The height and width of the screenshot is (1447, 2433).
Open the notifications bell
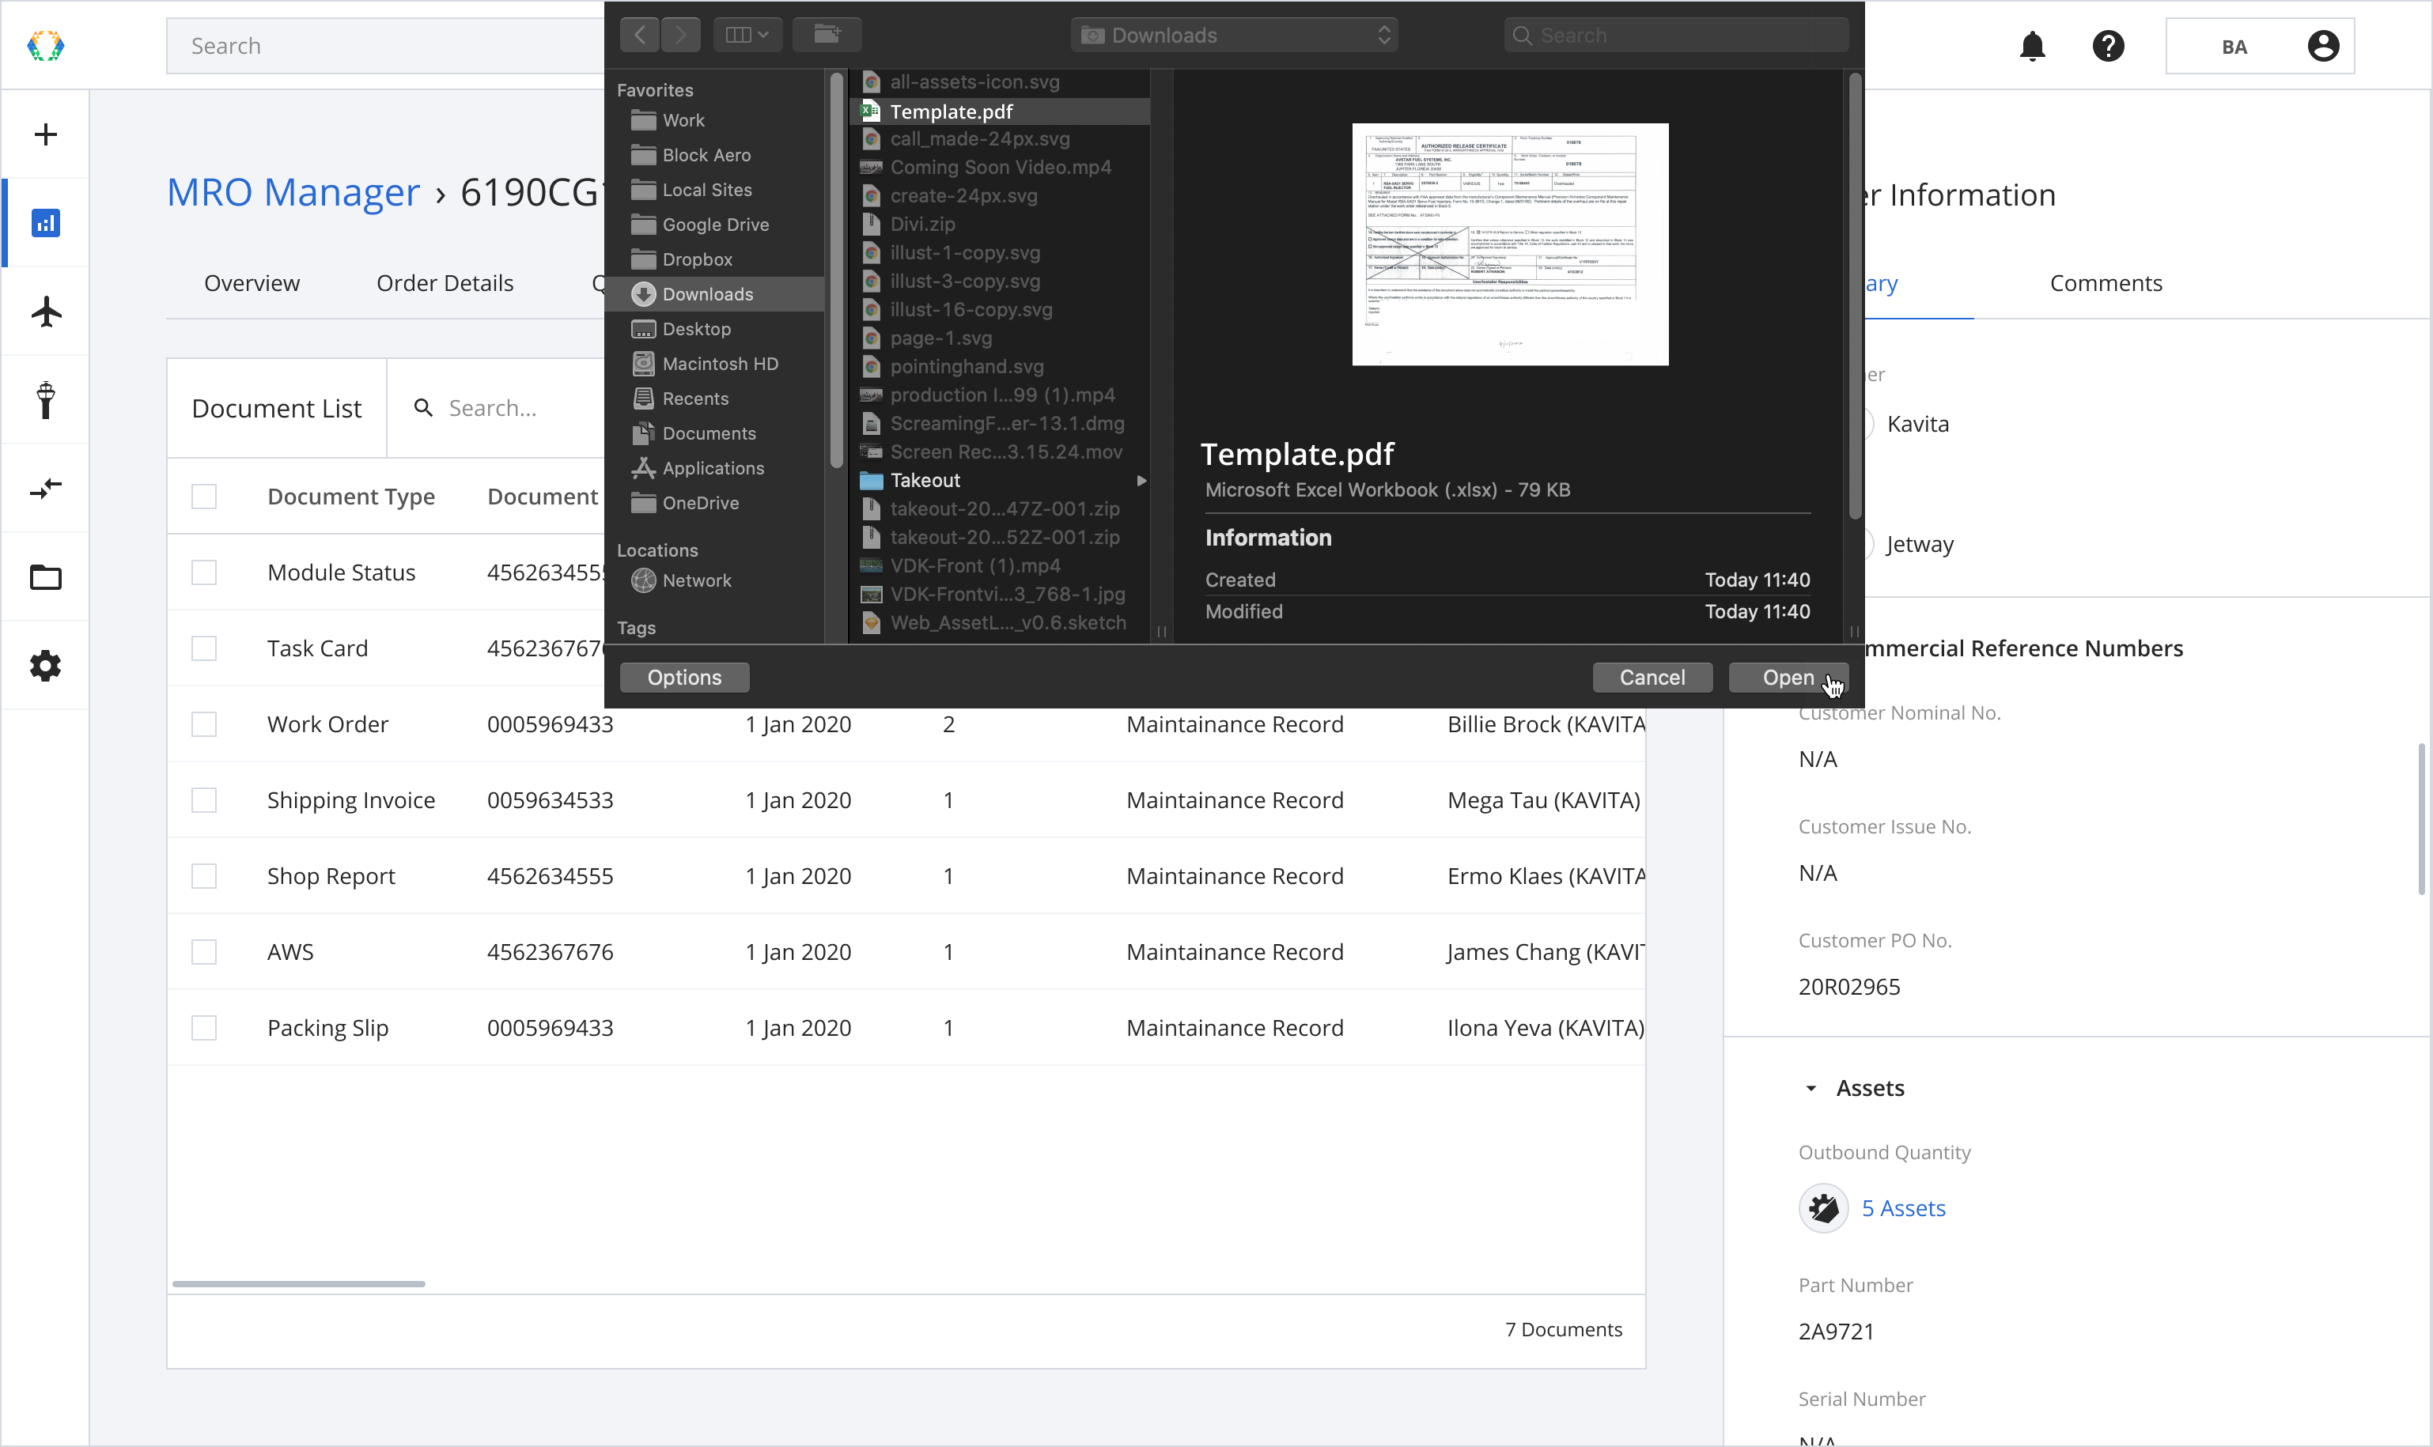coord(2032,46)
